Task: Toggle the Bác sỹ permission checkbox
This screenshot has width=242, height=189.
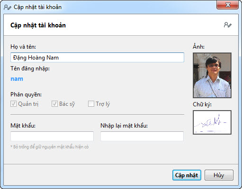Action: [54, 104]
